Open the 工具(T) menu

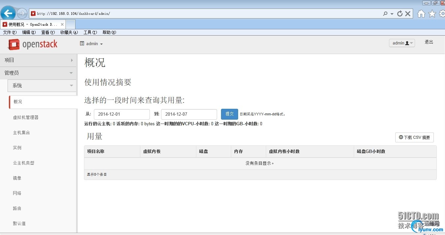[90, 32]
